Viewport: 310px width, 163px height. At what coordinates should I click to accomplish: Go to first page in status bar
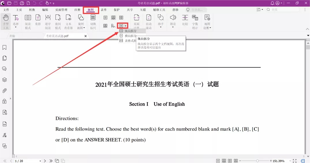[x=5, y=161]
